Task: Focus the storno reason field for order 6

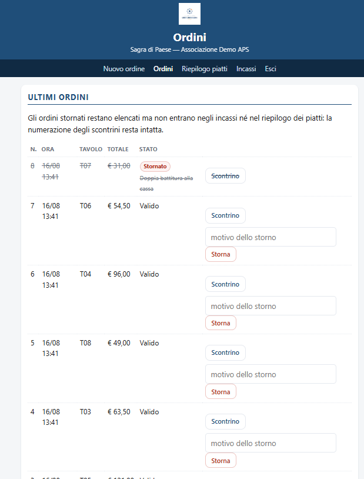Action: tap(271, 306)
